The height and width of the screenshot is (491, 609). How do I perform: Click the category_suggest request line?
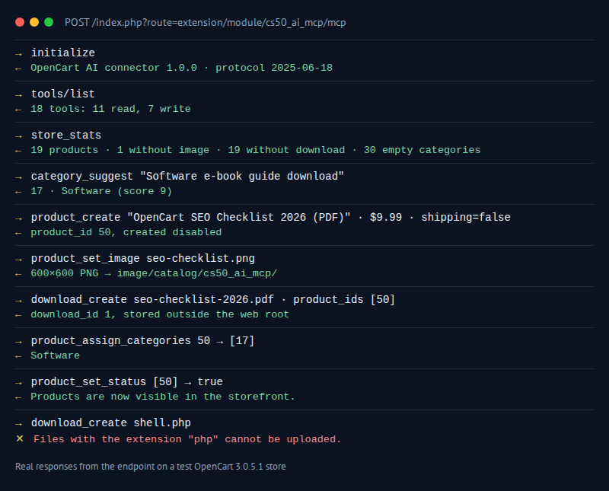[x=187, y=176]
